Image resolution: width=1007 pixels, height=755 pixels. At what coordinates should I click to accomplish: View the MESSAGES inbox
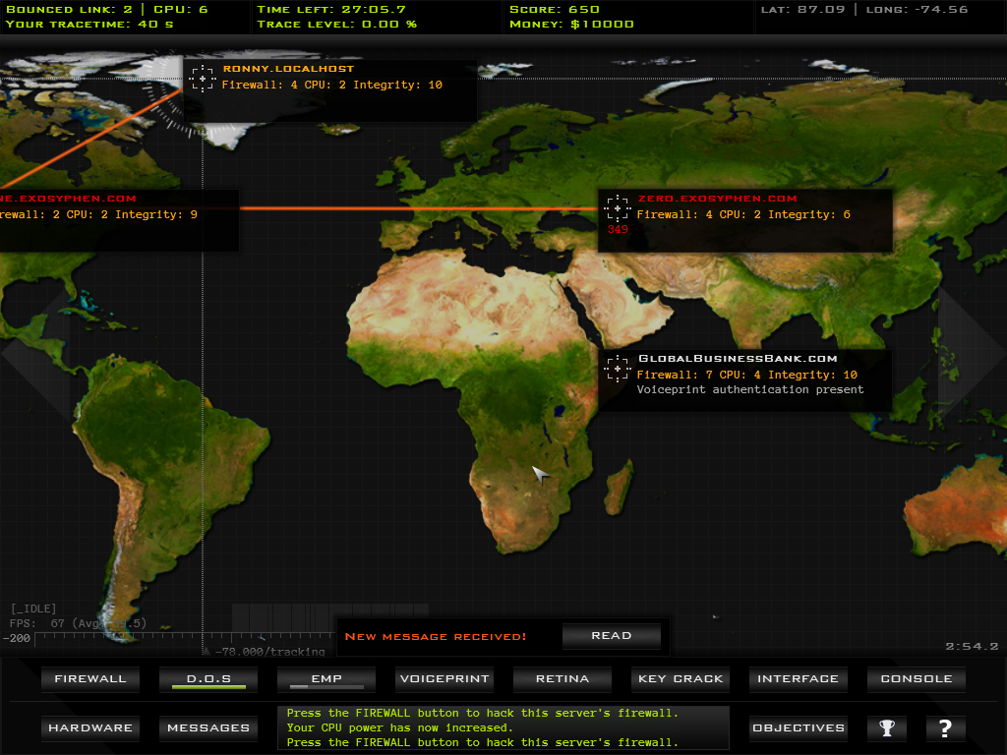click(x=208, y=728)
